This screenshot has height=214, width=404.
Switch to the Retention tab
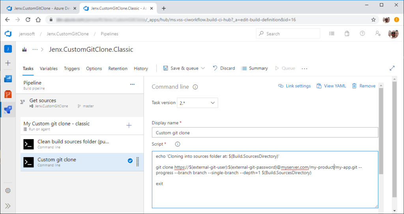point(118,69)
